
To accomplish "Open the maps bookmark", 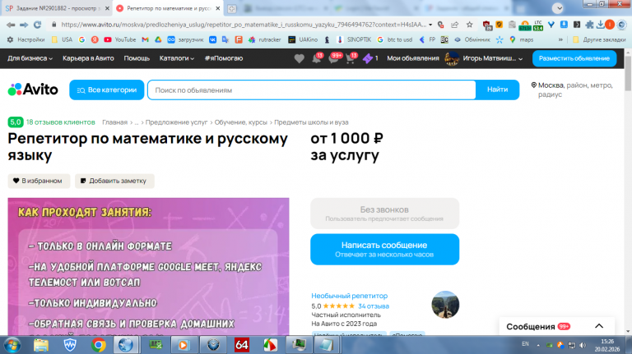I will [x=521, y=39].
